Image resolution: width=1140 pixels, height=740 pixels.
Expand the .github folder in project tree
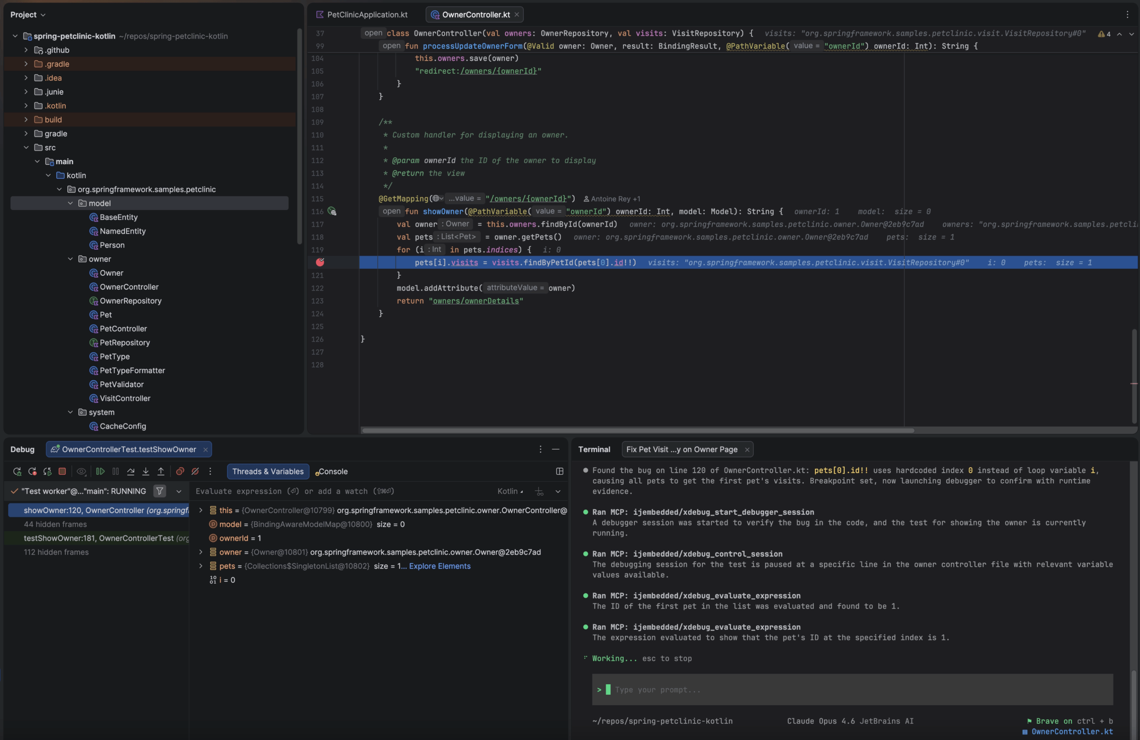pos(27,50)
